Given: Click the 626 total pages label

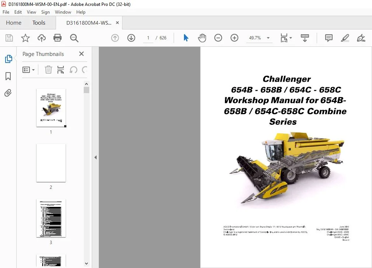Looking at the screenshot, I should (163, 38).
